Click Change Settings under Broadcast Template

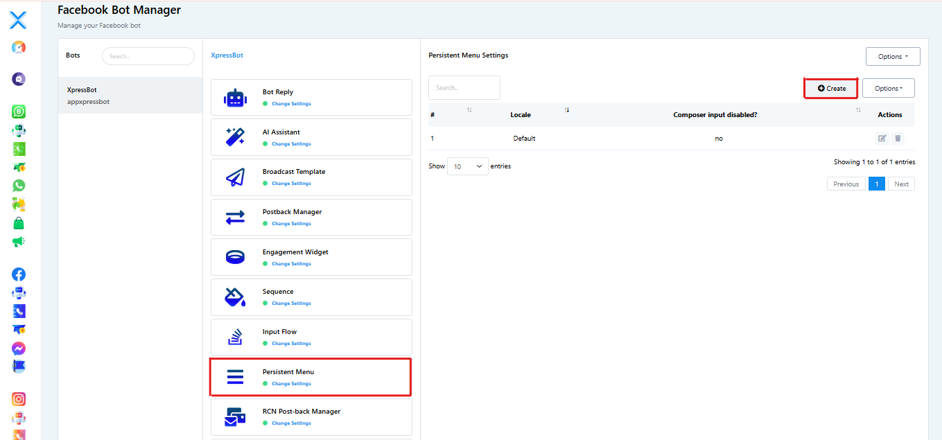point(291,184)
